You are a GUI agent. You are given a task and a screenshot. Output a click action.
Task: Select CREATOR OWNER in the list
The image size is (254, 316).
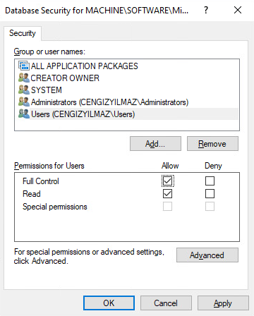65,78
